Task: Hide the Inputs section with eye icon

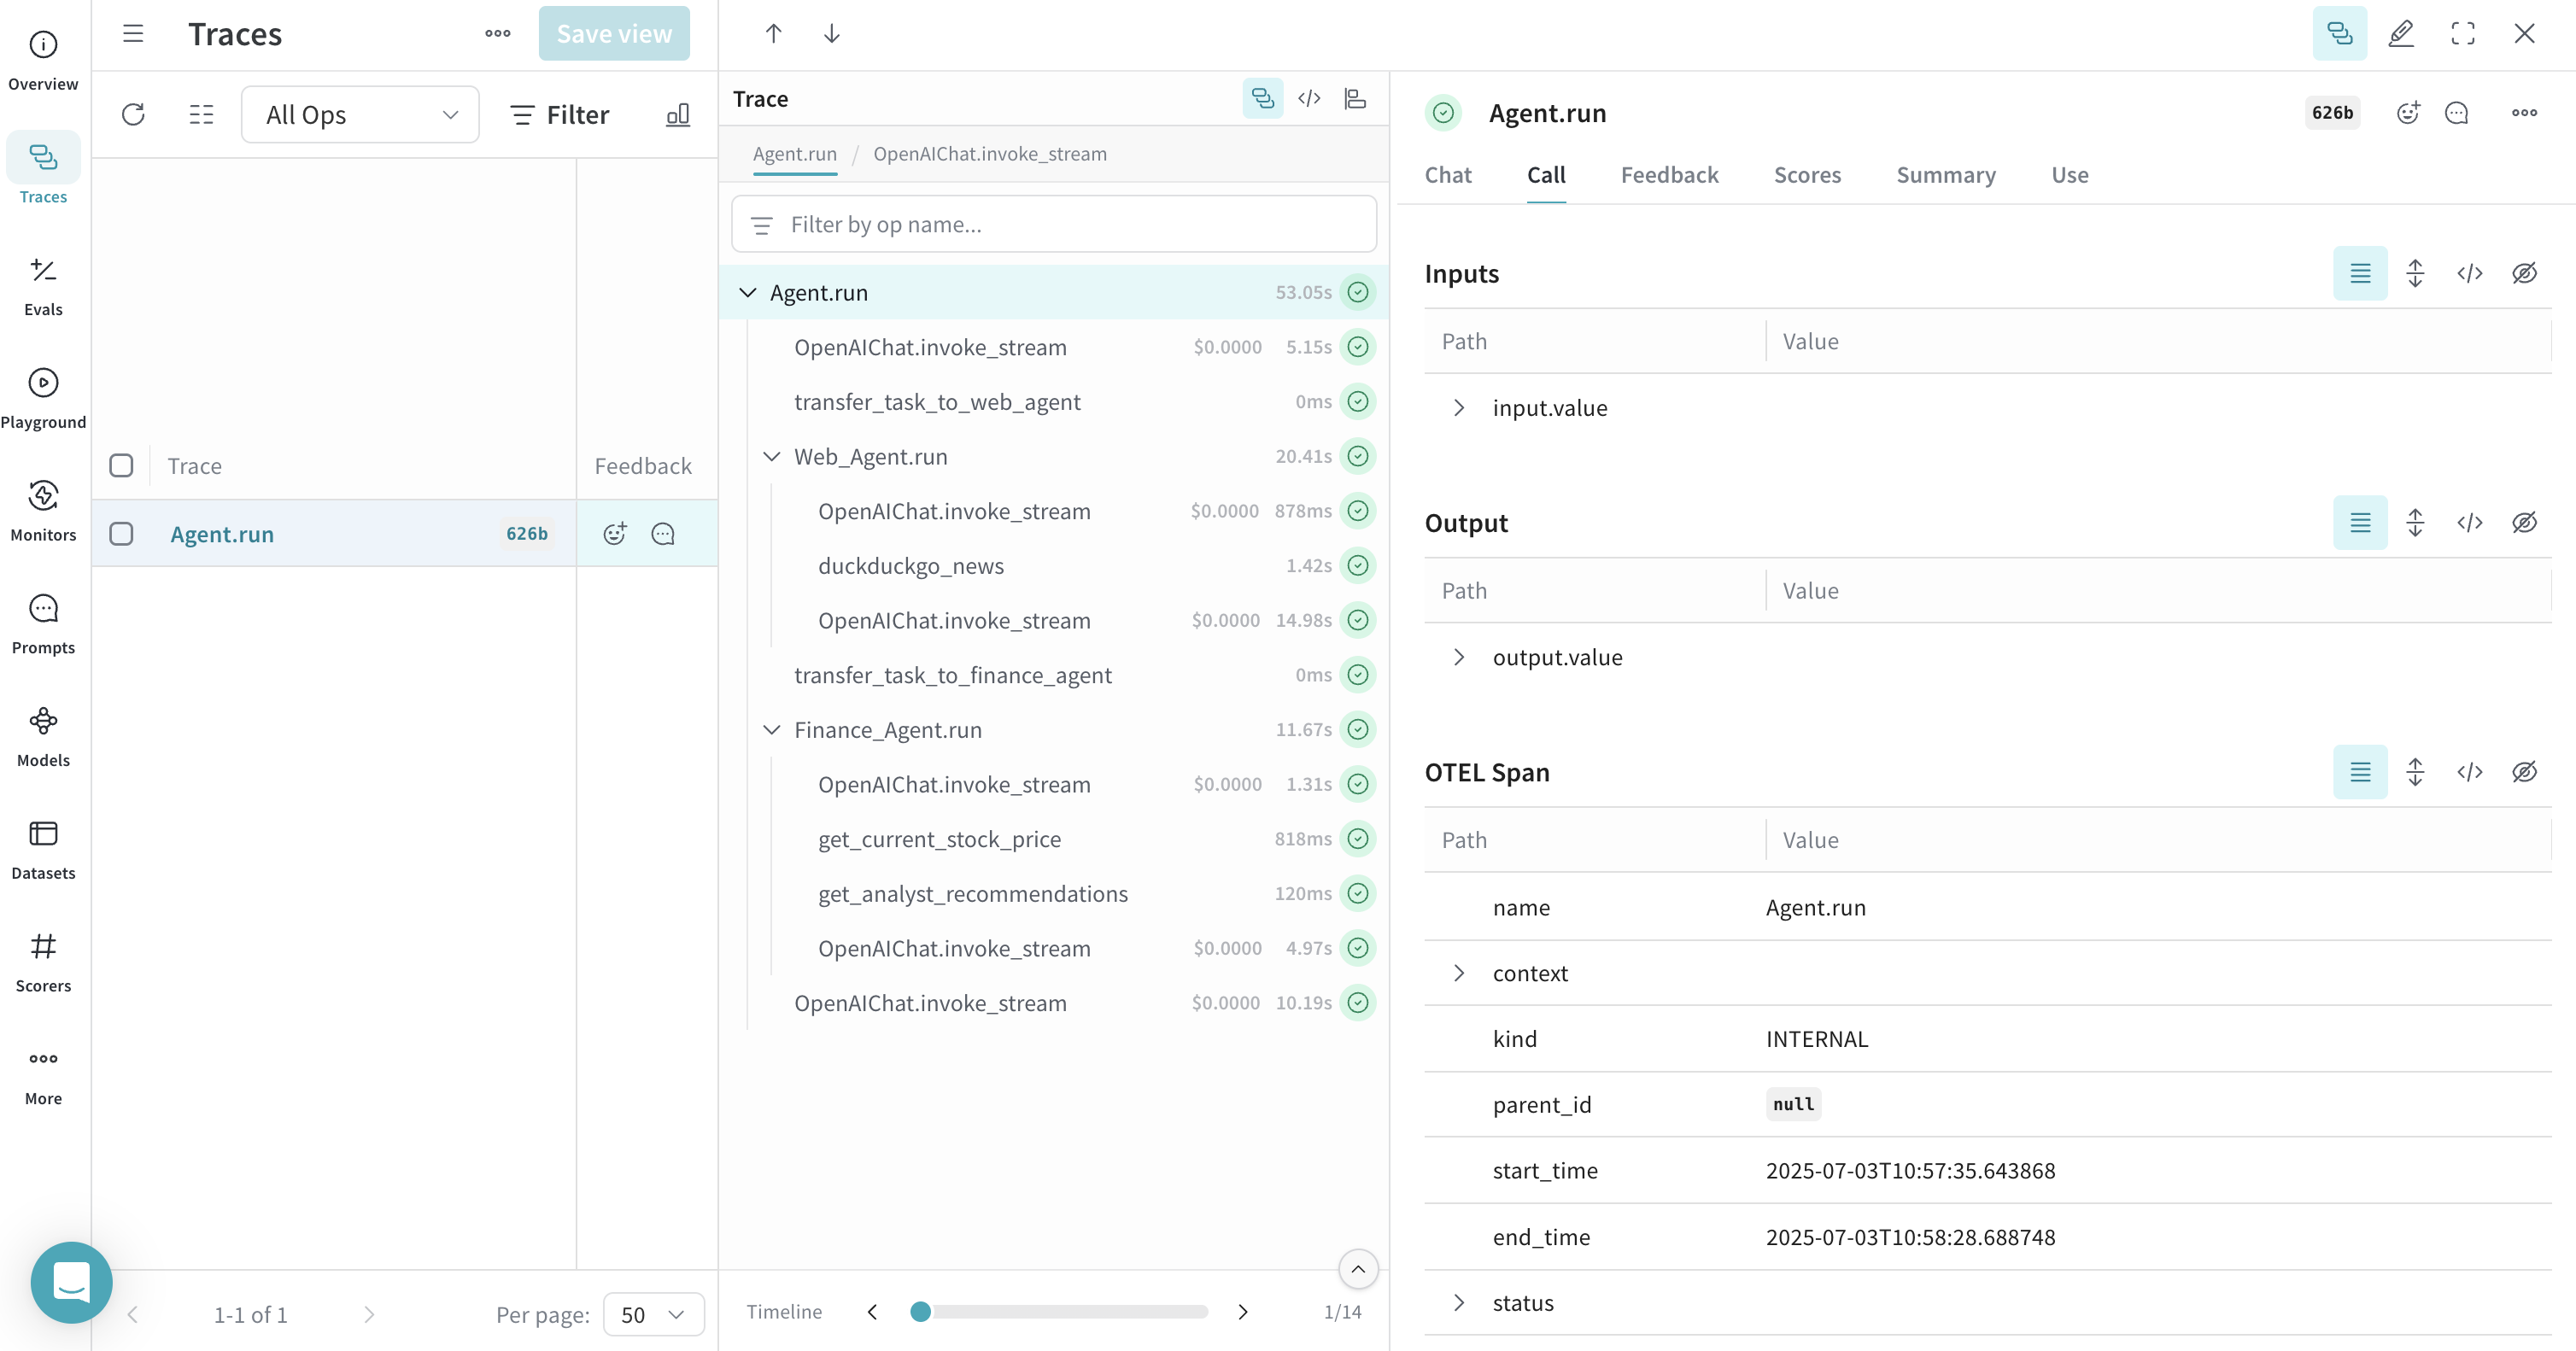Action: 2524,273
